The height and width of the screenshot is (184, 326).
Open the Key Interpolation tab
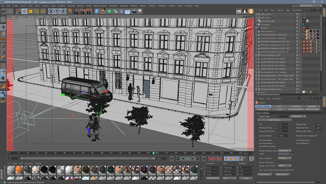click(295, 109)
